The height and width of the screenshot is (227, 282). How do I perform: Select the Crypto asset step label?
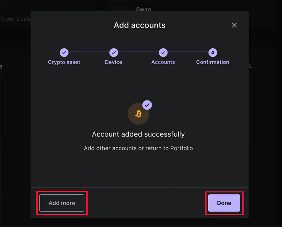[64, 62]
